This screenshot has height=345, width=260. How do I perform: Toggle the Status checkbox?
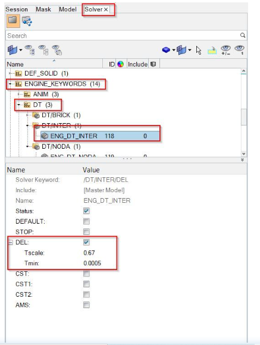click(x=86, y=211)
